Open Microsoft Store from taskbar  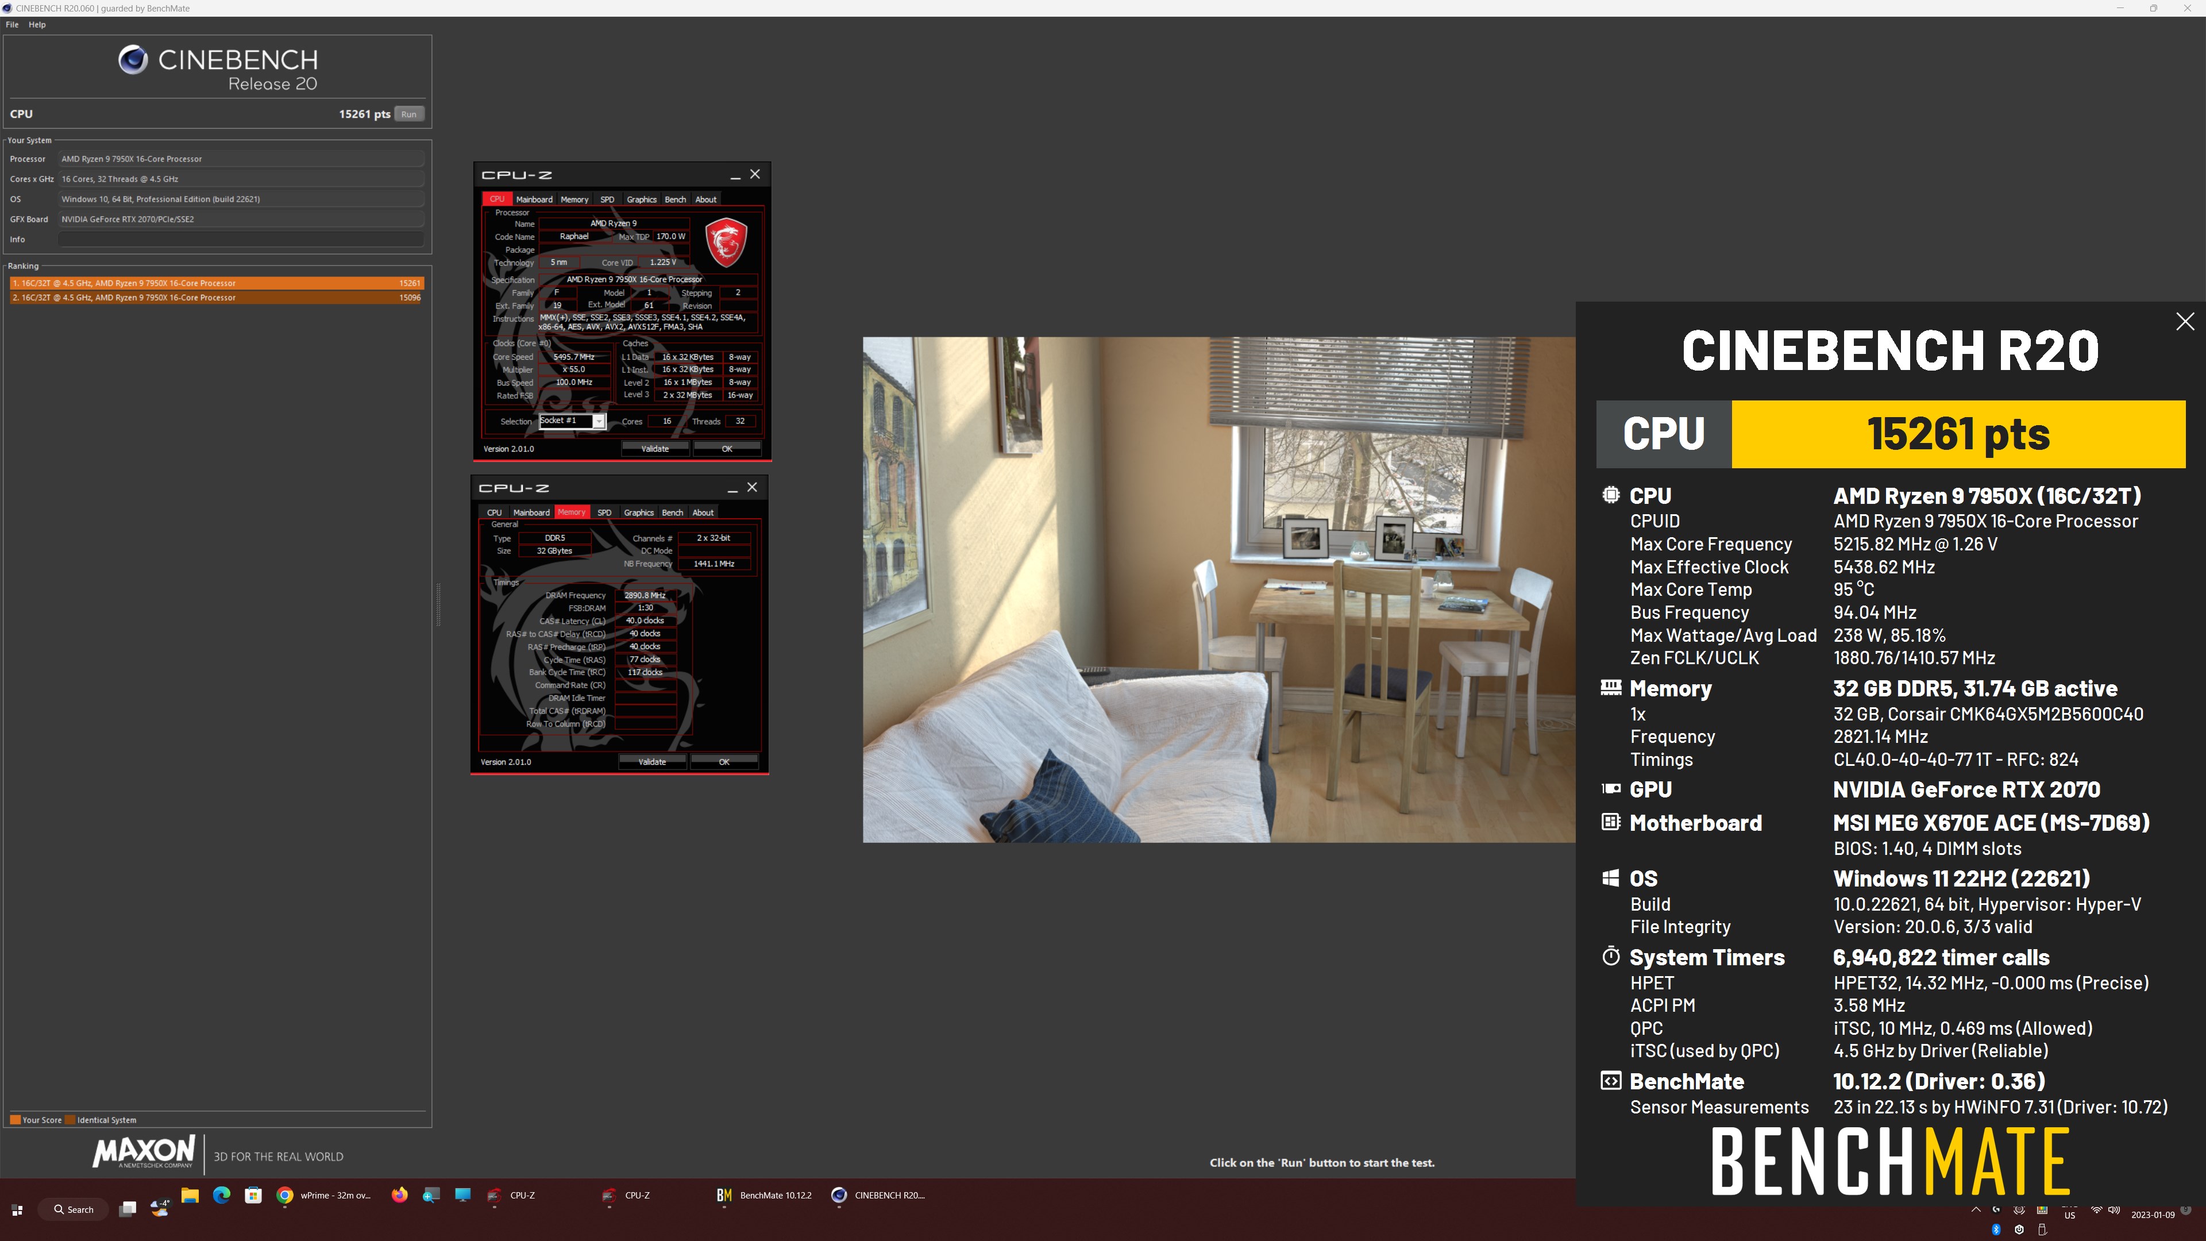[253, 1196]
